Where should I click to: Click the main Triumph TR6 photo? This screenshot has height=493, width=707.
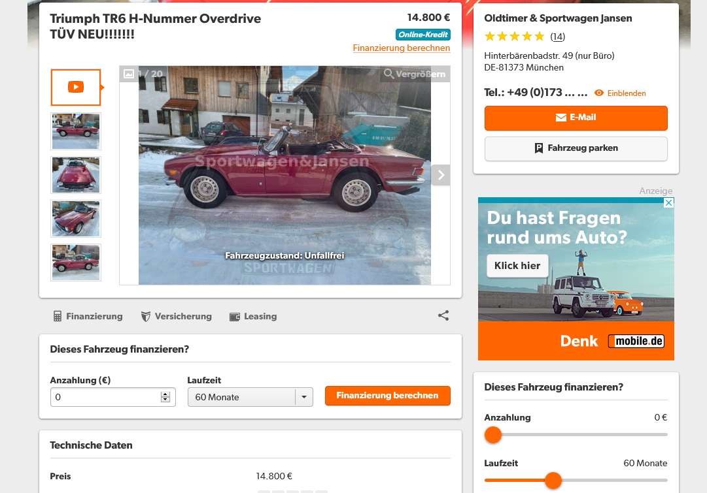tap(285, 176)
